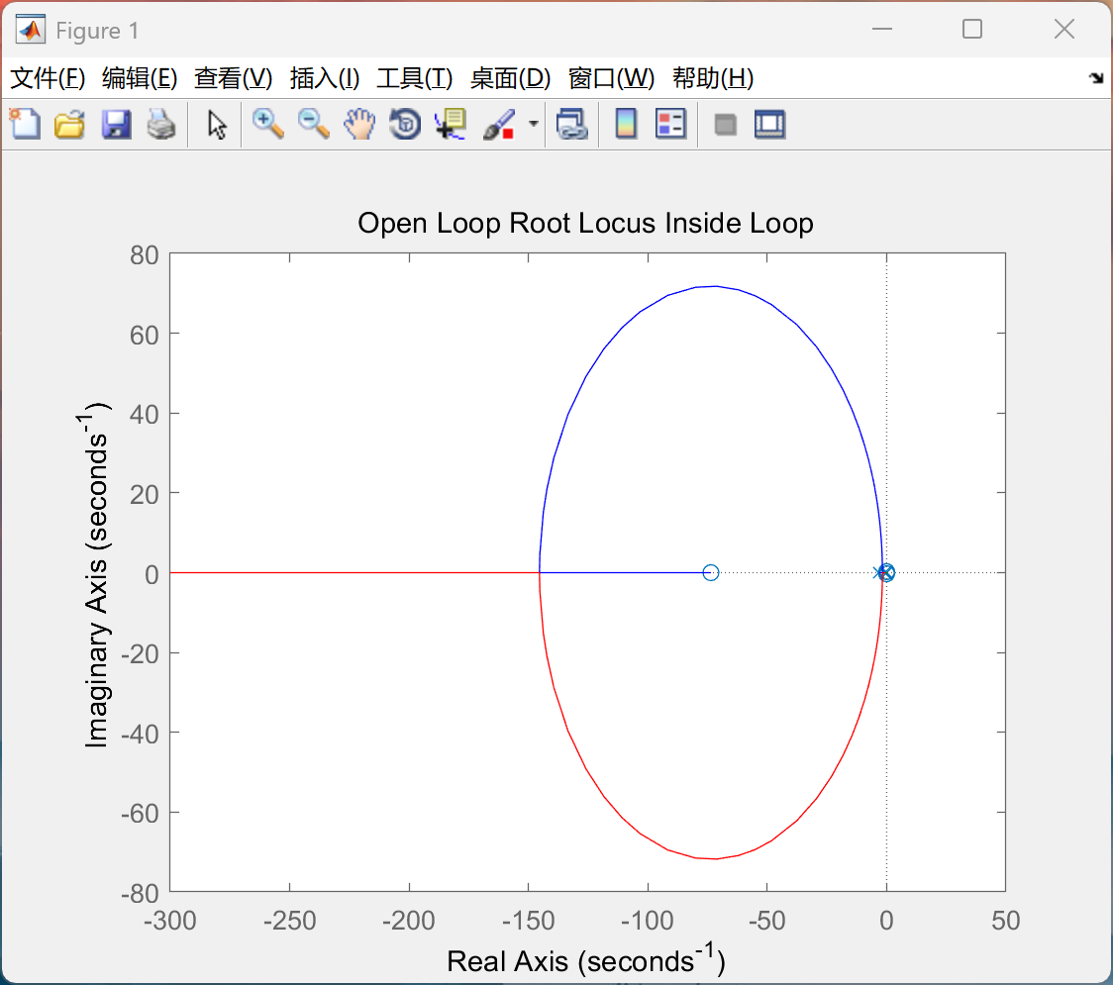Save figure with floppy disk icon
This screenshot has width=1113, height=985.
pyautogui.click(x=116, y=125)
